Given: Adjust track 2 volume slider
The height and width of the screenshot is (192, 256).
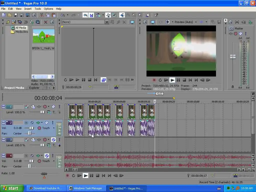Looking at the screenshot, I should pos(31,128).
